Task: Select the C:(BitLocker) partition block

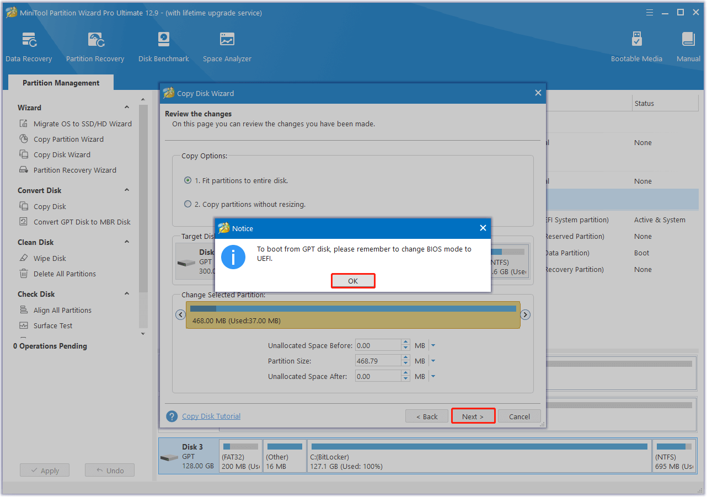Action: point(479,456)
